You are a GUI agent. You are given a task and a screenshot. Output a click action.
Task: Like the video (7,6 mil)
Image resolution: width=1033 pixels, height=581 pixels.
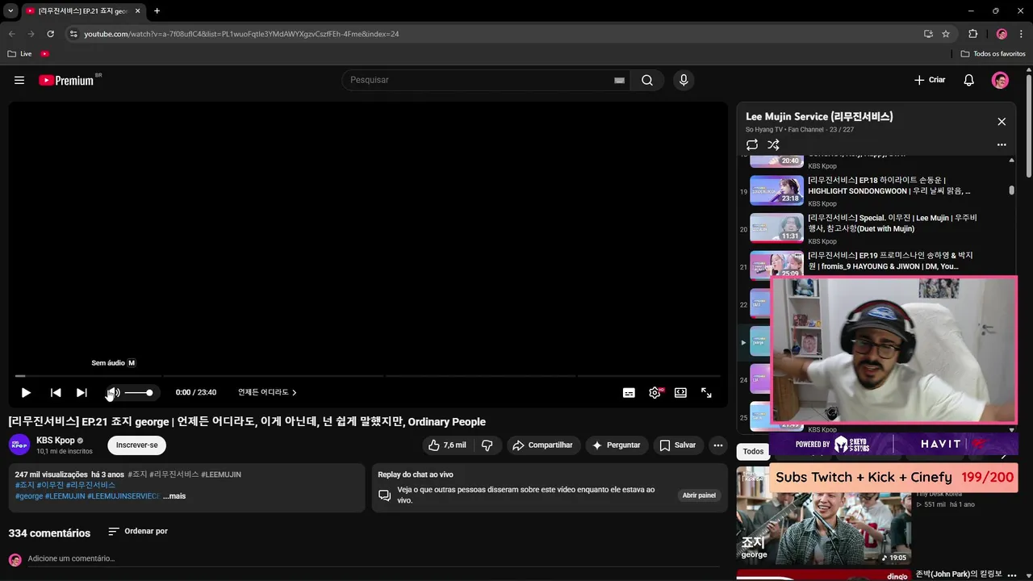[x=447, y=445]
